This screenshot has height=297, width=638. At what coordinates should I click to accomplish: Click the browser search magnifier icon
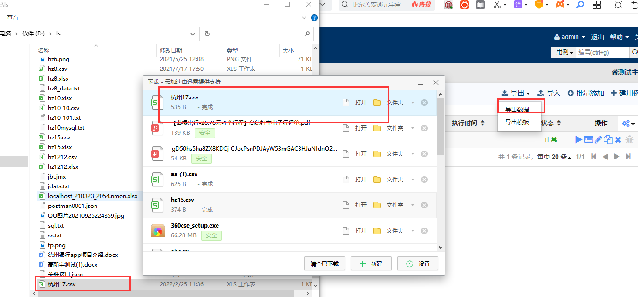pyautogui.click(x=345, y=5)
